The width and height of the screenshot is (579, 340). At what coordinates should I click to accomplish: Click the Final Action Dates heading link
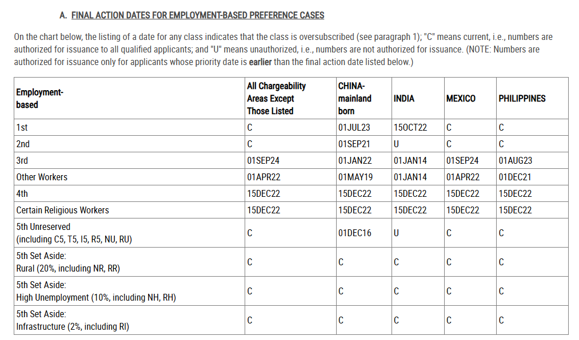(x=198, y=15)
